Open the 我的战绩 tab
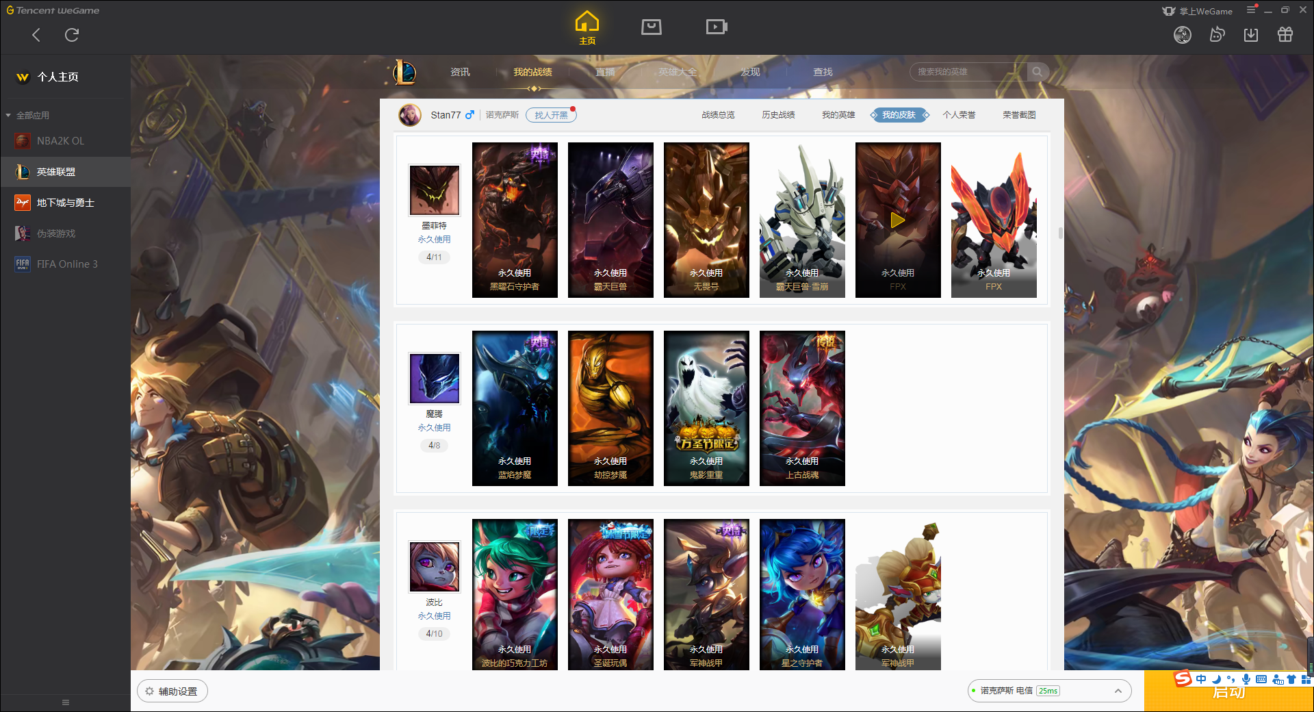The height and width of the screenshot is (712, 1314). (532, 72)
